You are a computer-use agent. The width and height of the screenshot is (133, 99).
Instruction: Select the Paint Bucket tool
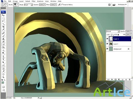point(3,47)
